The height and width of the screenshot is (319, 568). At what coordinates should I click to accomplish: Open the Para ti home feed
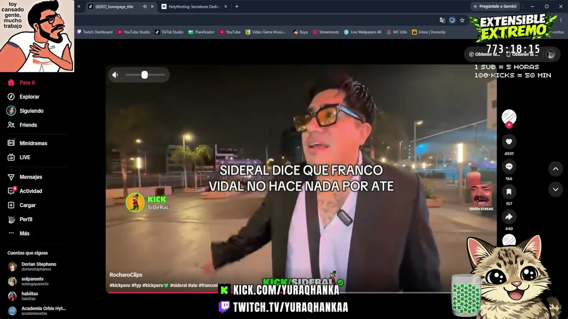(21, 82)
